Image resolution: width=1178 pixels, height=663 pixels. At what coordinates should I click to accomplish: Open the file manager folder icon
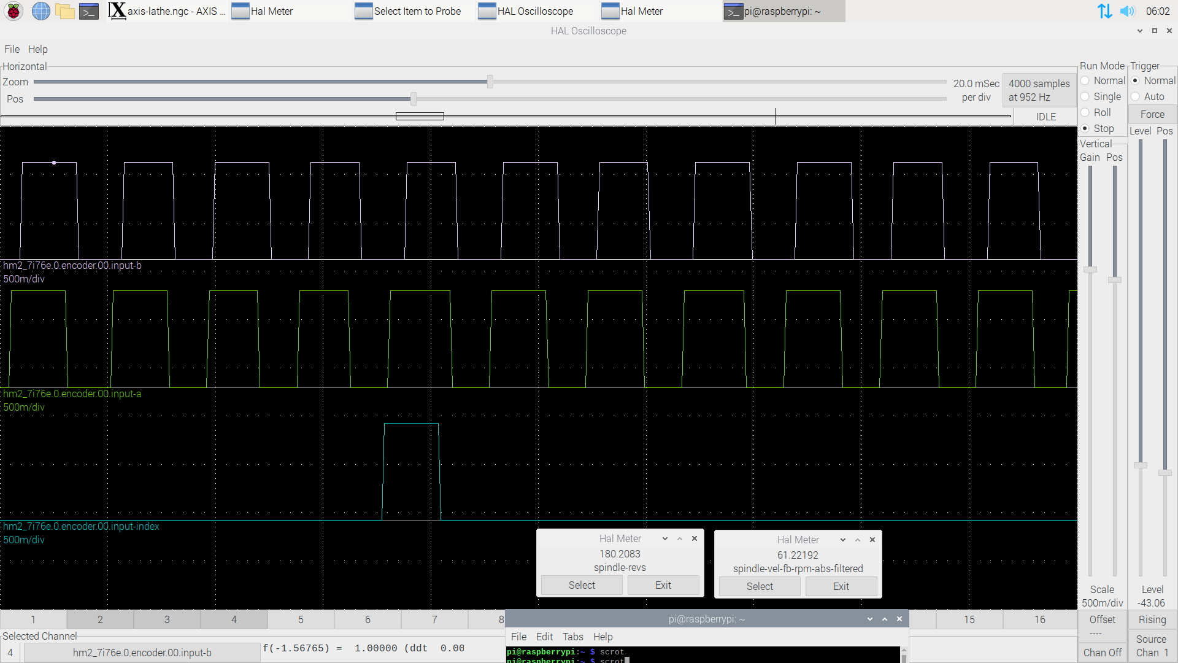click(x=64, y=11)
